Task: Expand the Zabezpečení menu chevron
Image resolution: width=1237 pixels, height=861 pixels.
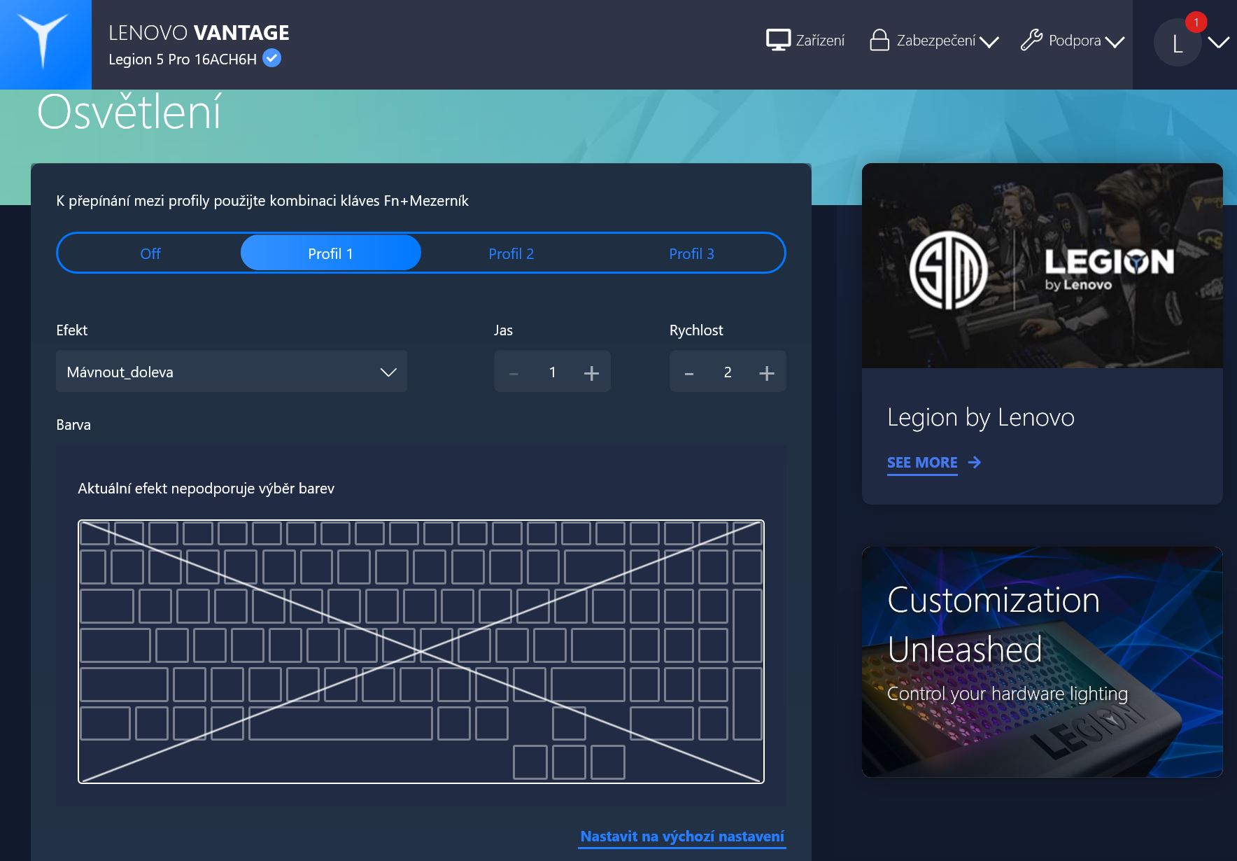Action: (989, 42)
